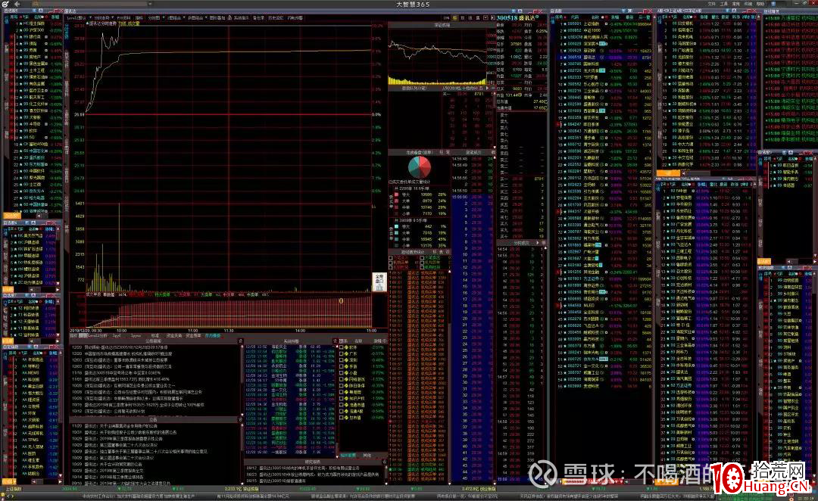Select the 中证1000 row in 自选股 window
818x501 pixels.
pyautogui.click(x=604, y=31)
